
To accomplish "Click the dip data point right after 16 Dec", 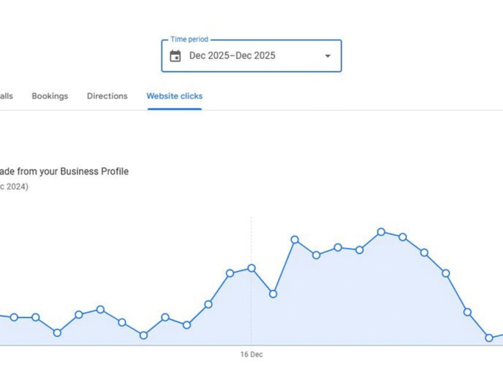I will (273, 294).
